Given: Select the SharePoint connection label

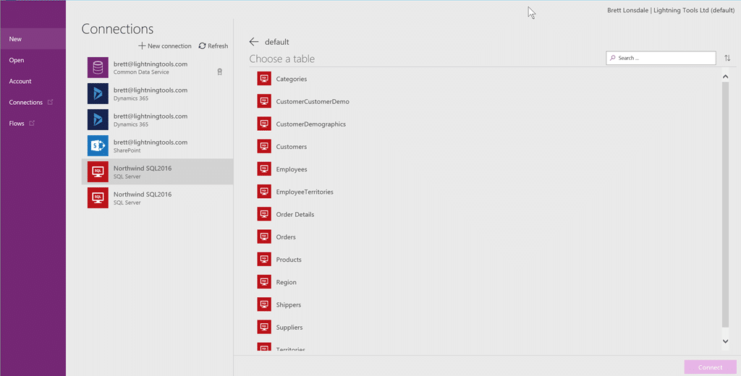Looking at the screenshot, I should 127,150.
